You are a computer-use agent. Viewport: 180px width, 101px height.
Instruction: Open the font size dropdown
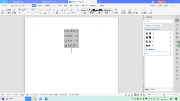click(38, 10)
